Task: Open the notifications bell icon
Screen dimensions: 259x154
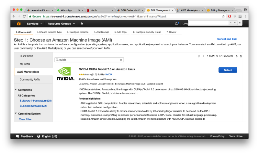Action: coord(176,24)
